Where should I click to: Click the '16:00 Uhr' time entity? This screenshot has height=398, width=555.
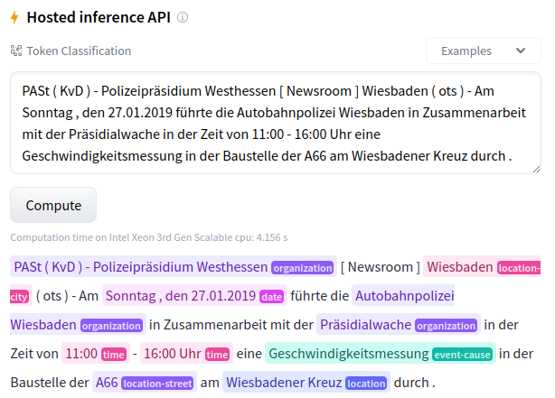tap(173, 354)
